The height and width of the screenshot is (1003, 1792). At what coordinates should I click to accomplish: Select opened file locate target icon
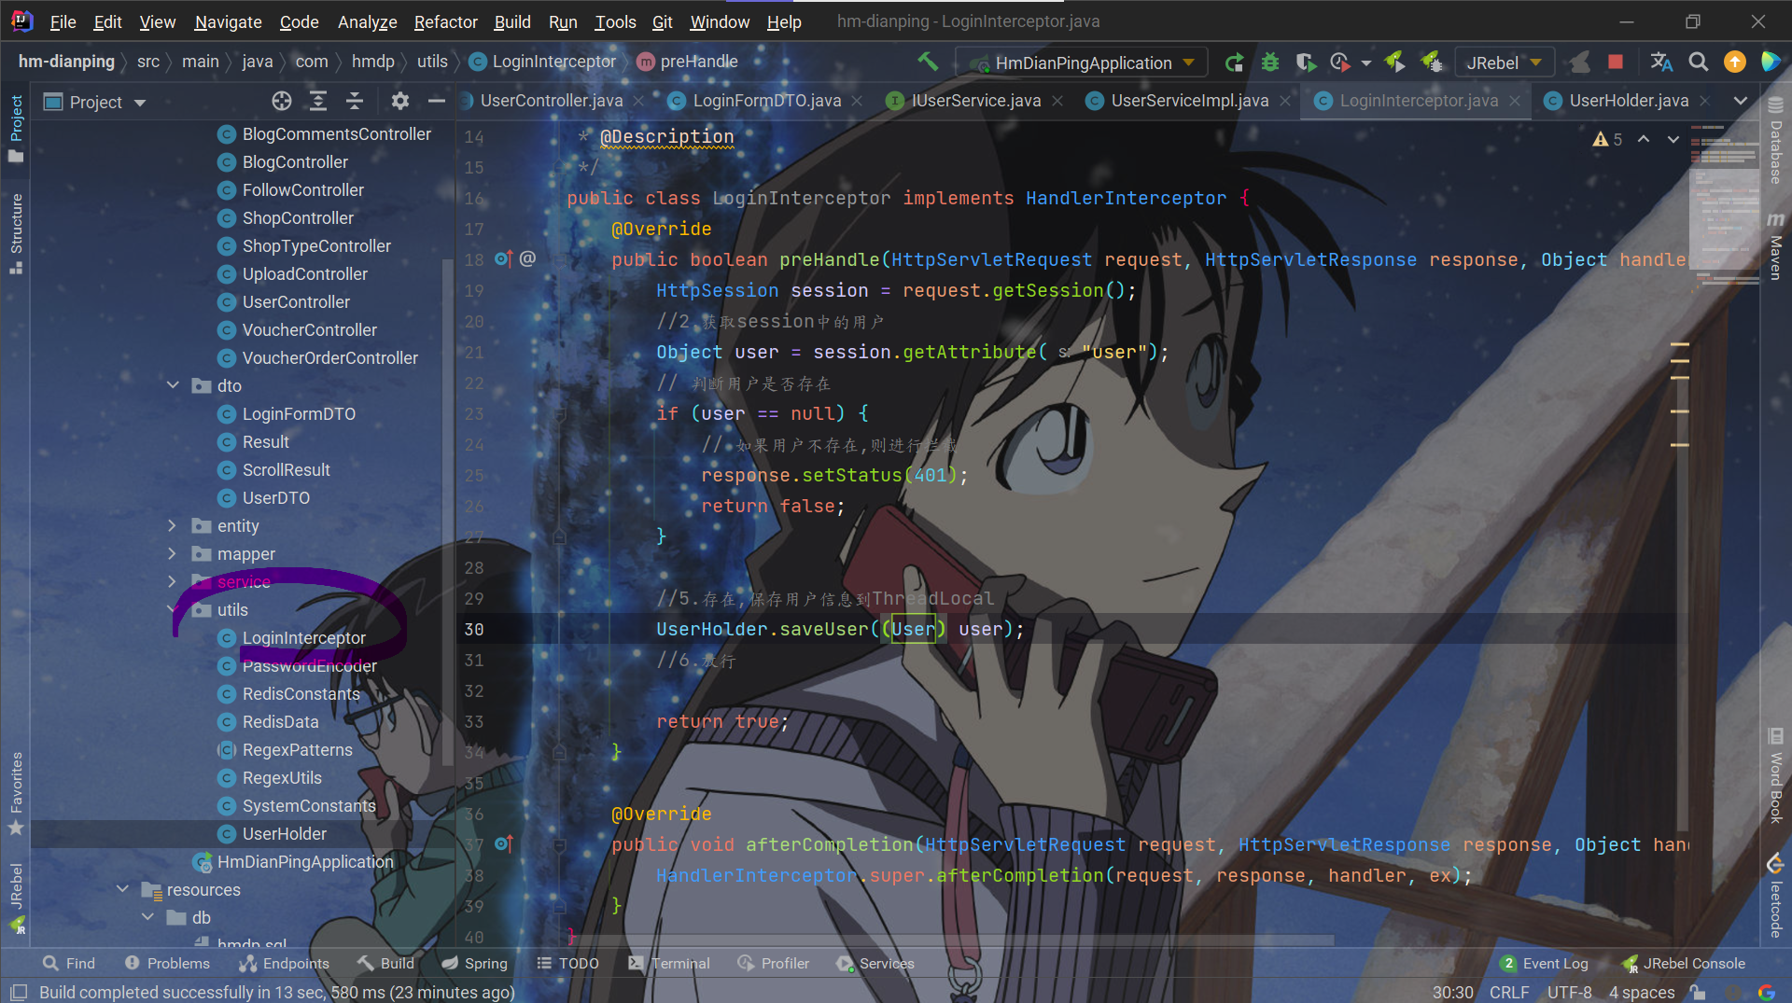pyautogui.click(x=282, y=101)
